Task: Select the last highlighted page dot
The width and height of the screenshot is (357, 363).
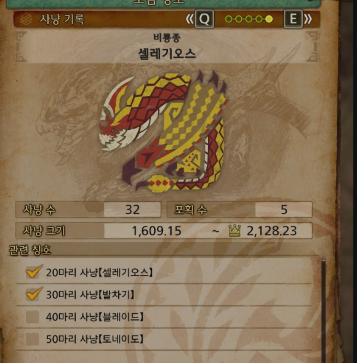Action: 269,19
